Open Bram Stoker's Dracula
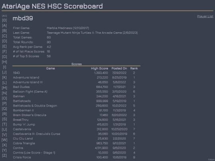Image resolution: width=215 pixels, height=161 pixels. click(29, 115)
